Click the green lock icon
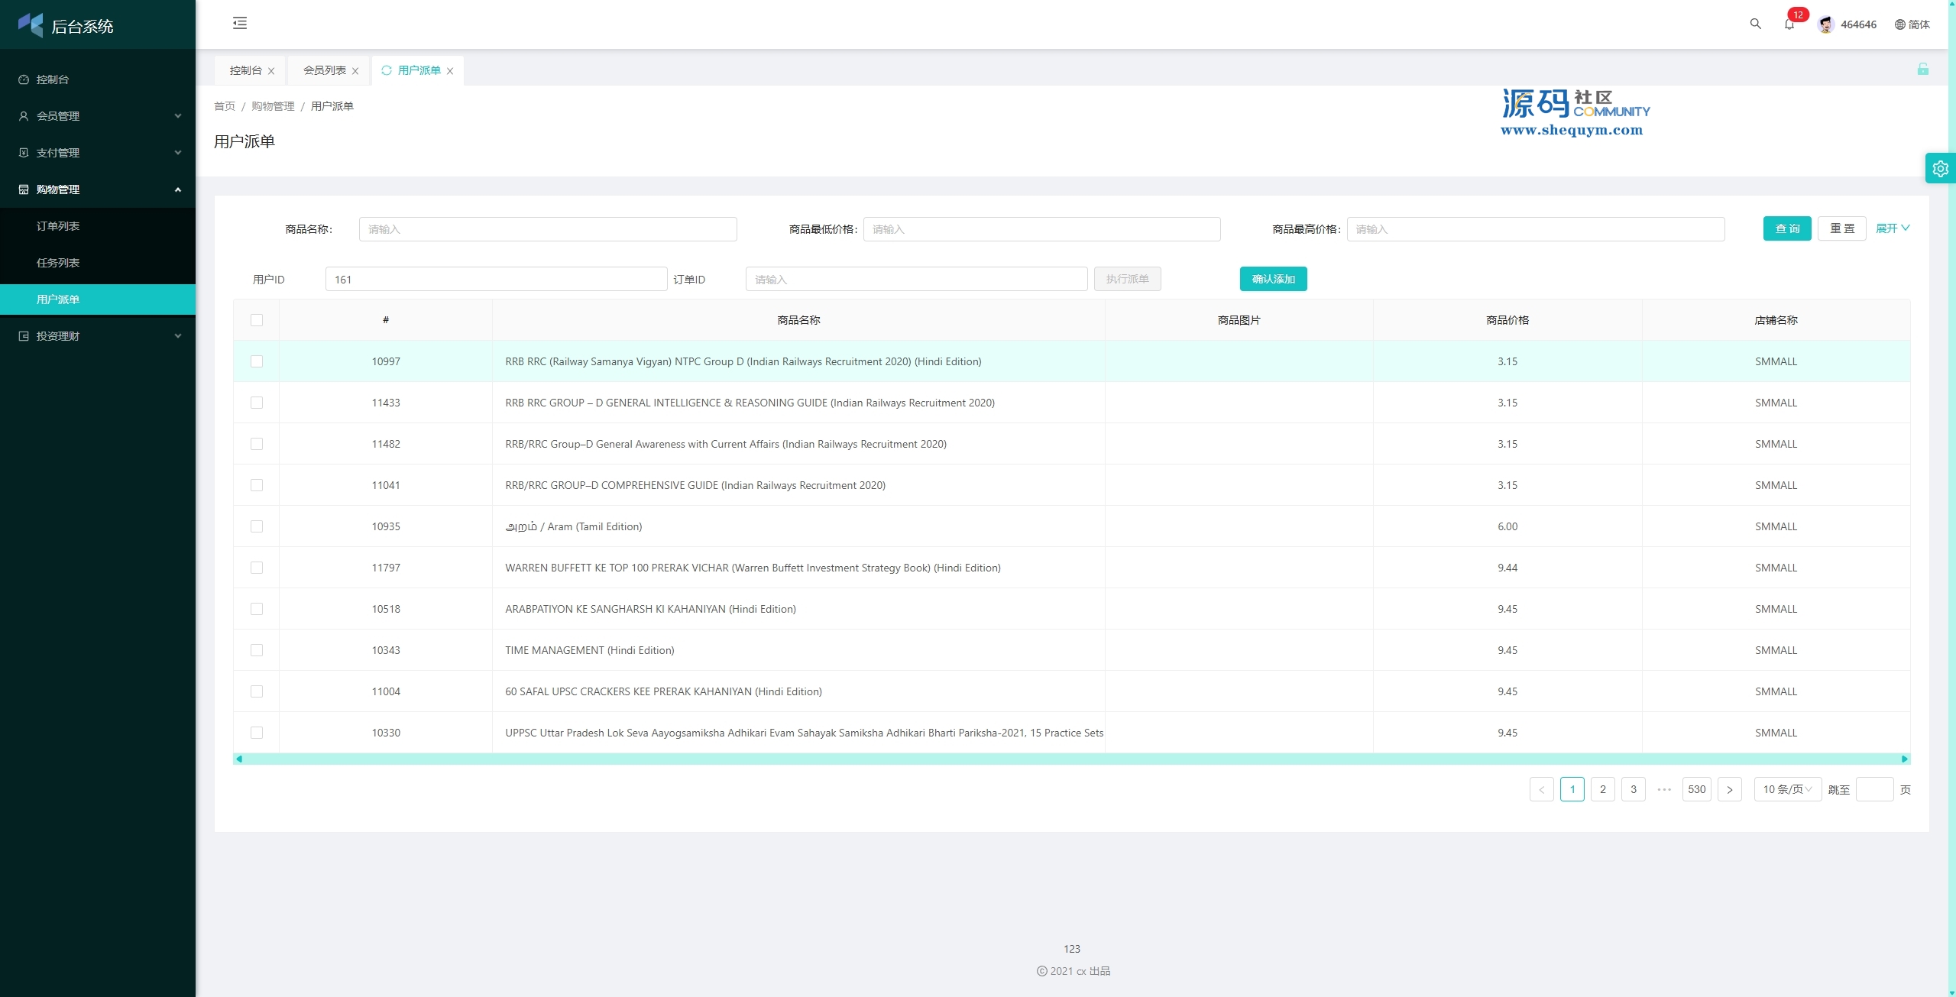This screenshot has height=997, width=1956. click(1922, 70)
